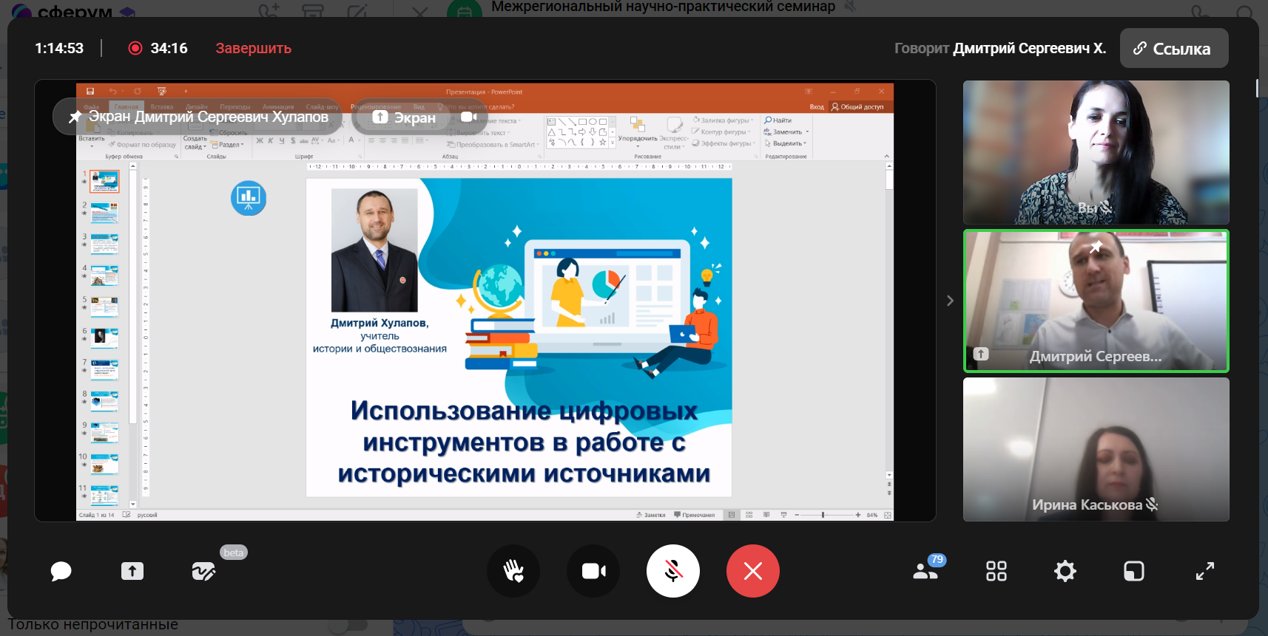Select slide 10 thumbnail

[104, 464]
